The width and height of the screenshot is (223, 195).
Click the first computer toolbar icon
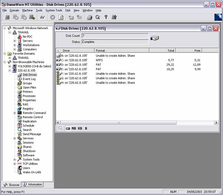(7, 17)
